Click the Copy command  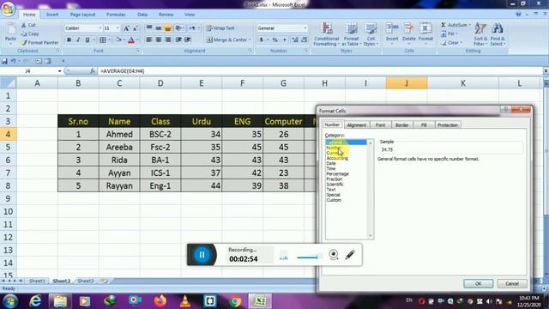[30, 34]
